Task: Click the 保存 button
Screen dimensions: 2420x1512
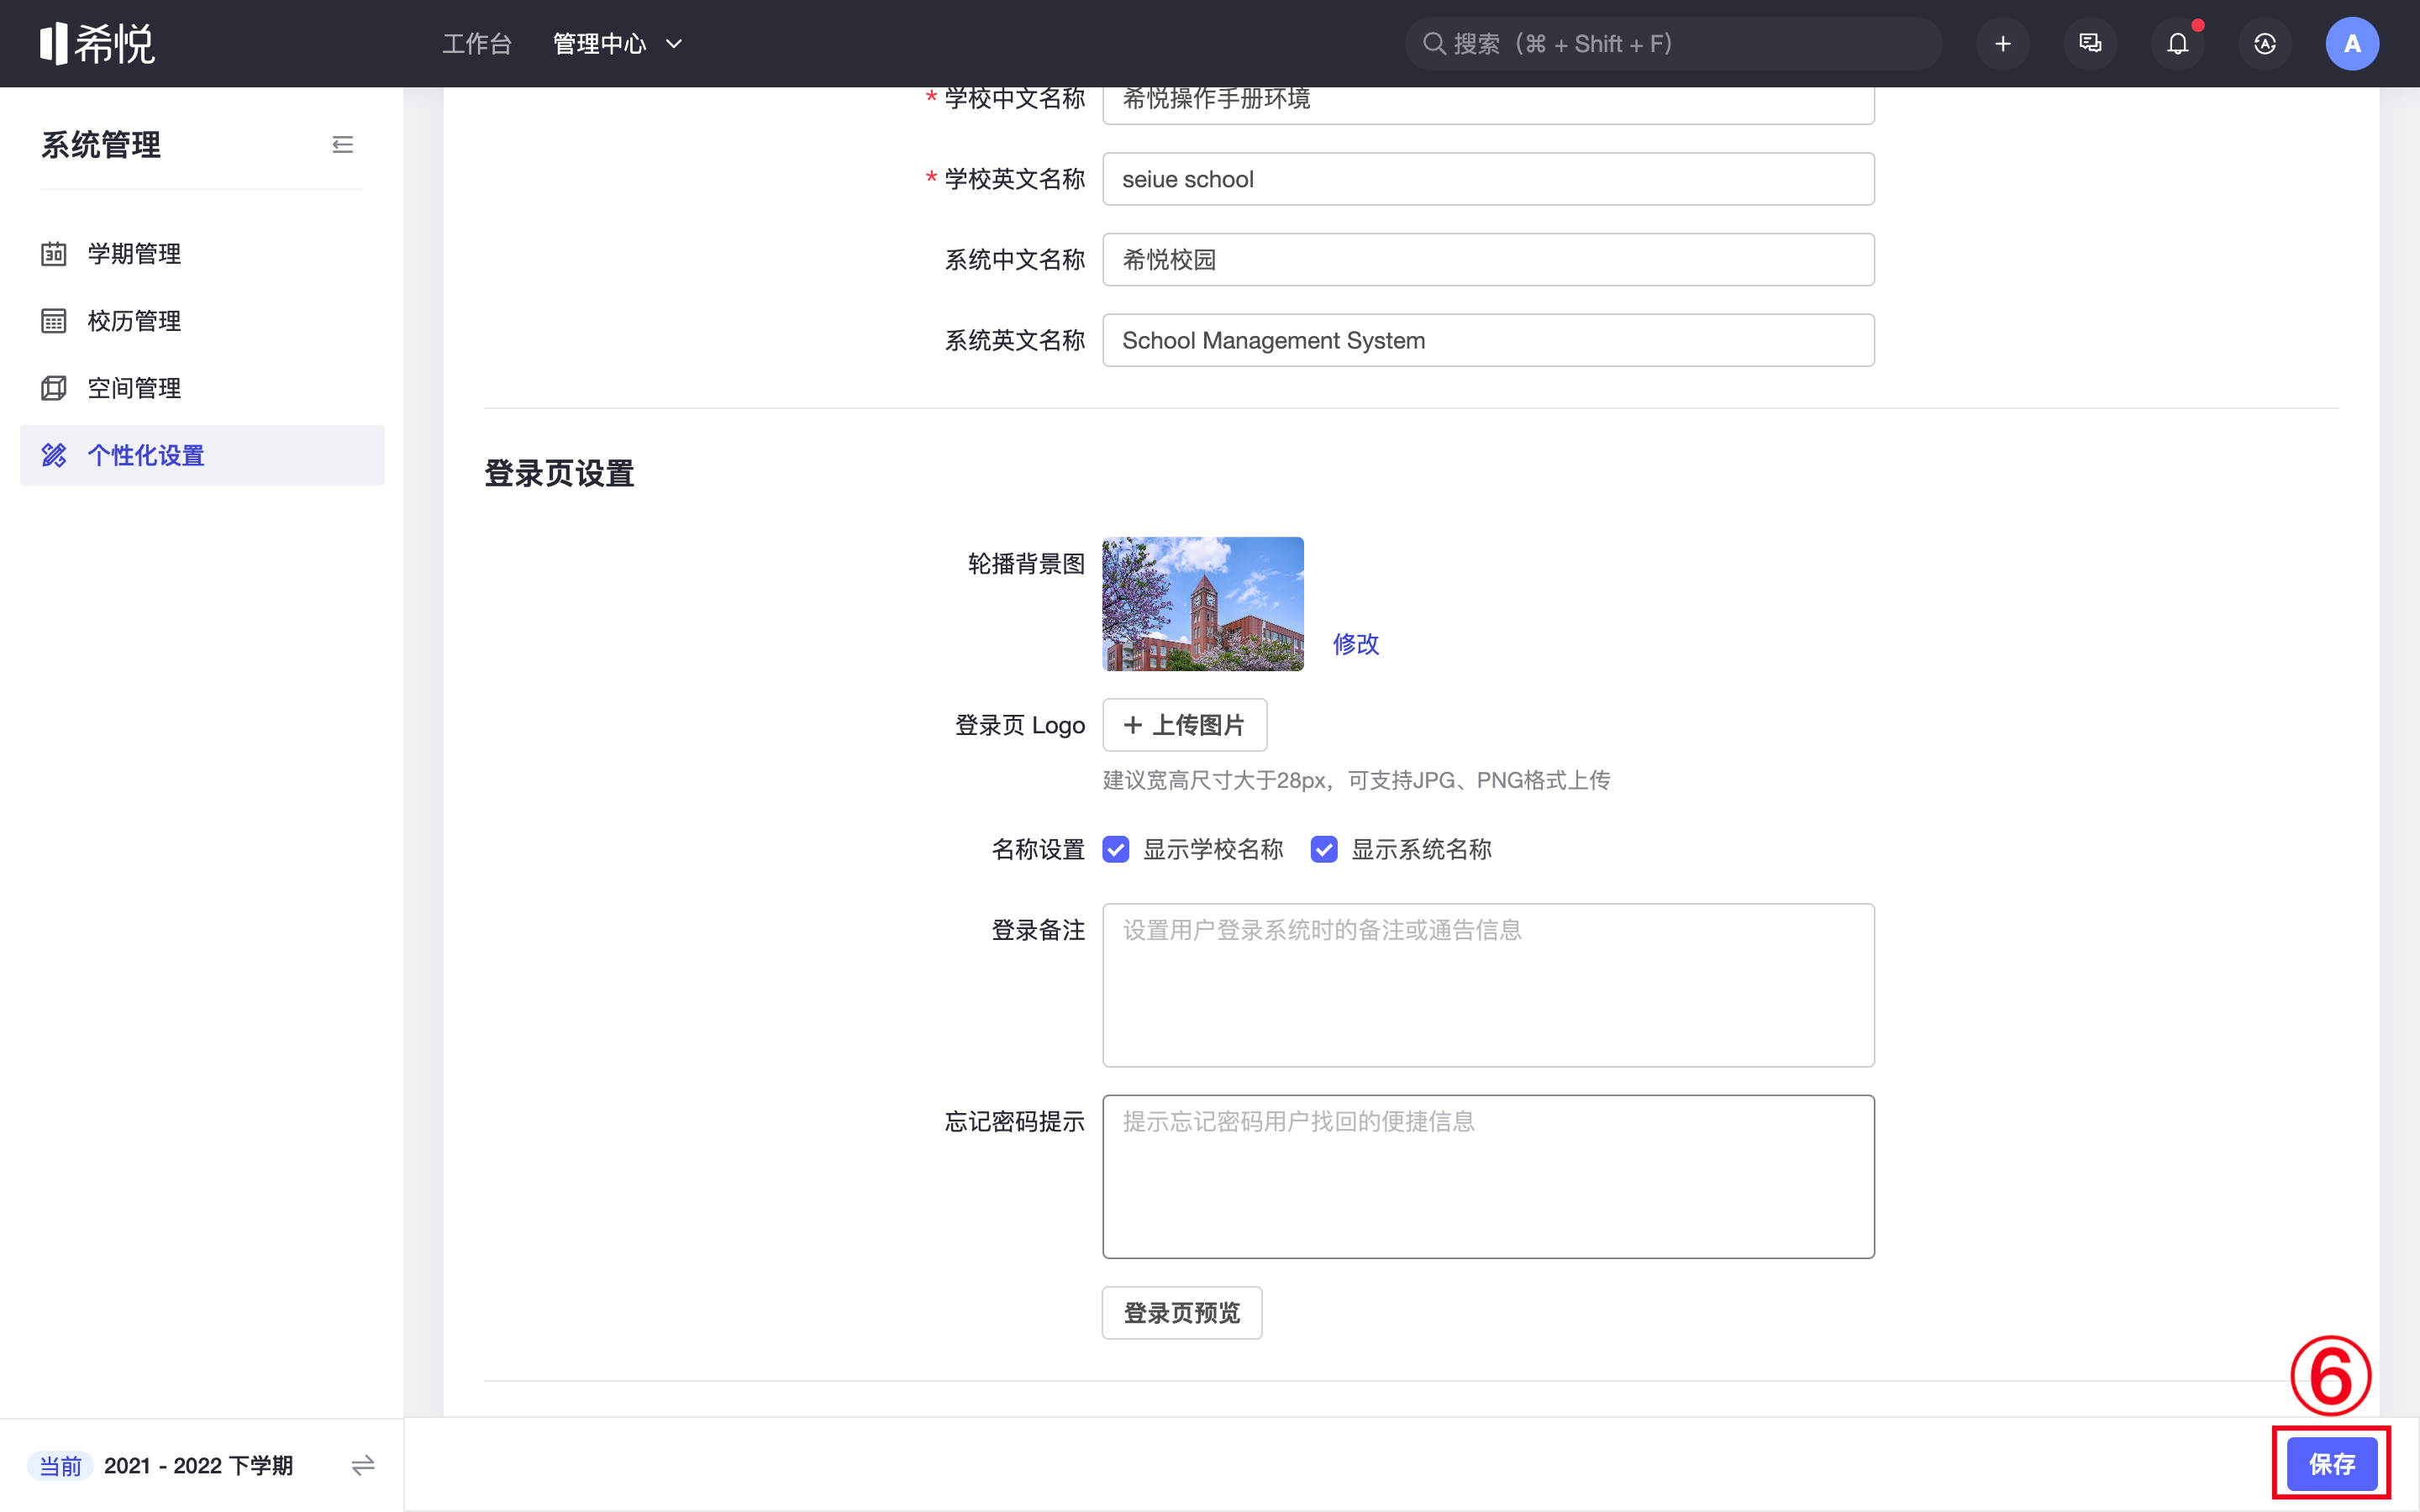Action: [x=2331, y=1464]
